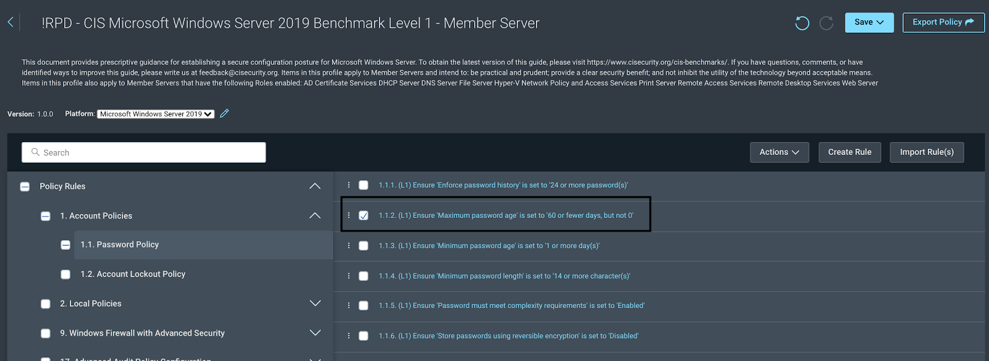Click the Search input field
Viewport: 989px width, 361px height.
click(x=143, y=152)
